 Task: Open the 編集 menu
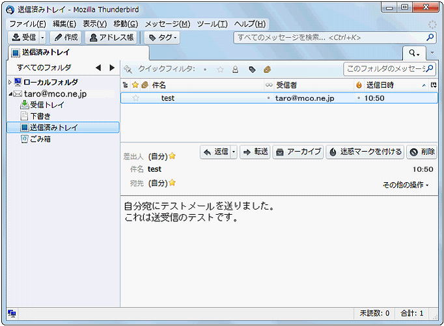pos(64,24)
